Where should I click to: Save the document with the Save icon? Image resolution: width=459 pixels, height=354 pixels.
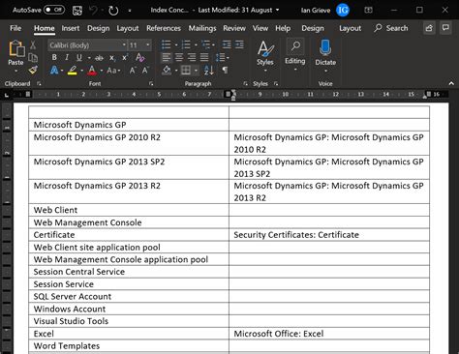click(77, 11)
